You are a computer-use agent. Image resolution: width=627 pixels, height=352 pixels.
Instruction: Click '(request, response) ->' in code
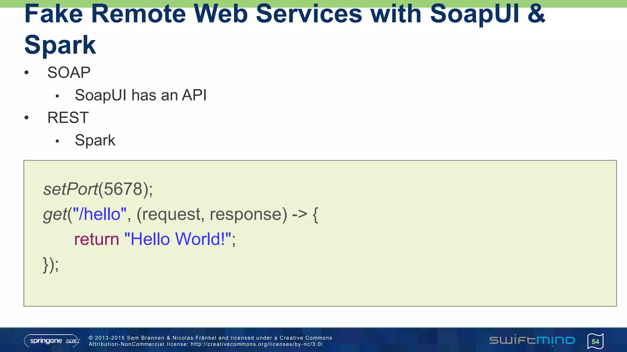coord(222,214)
